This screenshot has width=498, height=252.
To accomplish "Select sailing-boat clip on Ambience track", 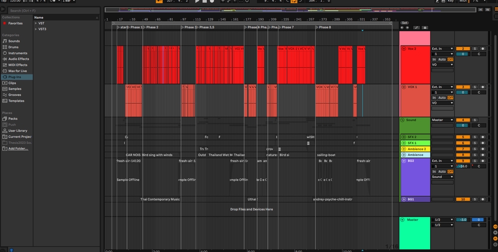I will pos(326,155).
